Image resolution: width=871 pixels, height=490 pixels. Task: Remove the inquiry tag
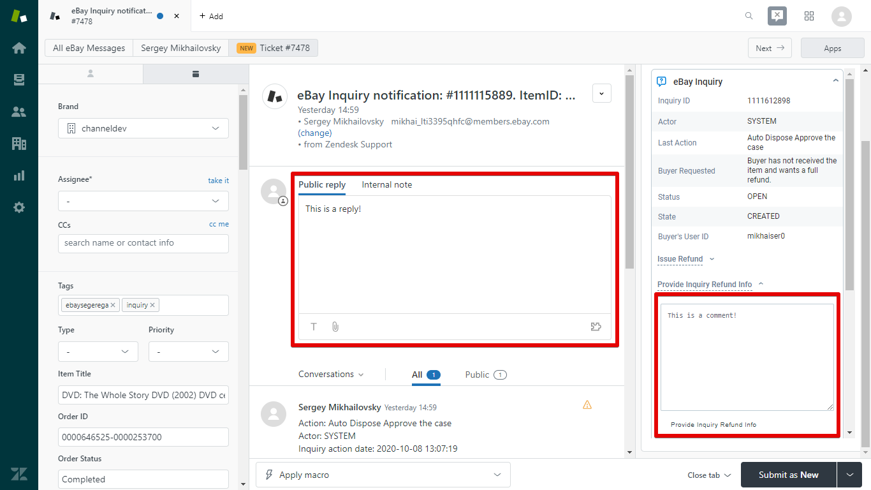(x=152, y=305)
